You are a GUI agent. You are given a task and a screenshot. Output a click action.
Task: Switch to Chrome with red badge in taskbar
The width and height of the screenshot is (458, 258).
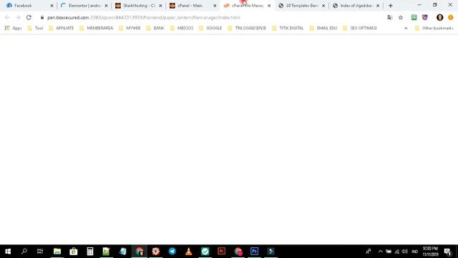(238, 252)
